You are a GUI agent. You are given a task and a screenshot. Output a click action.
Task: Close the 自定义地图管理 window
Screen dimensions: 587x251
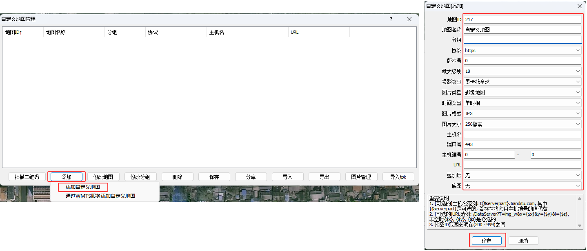(x=409, y=19)
